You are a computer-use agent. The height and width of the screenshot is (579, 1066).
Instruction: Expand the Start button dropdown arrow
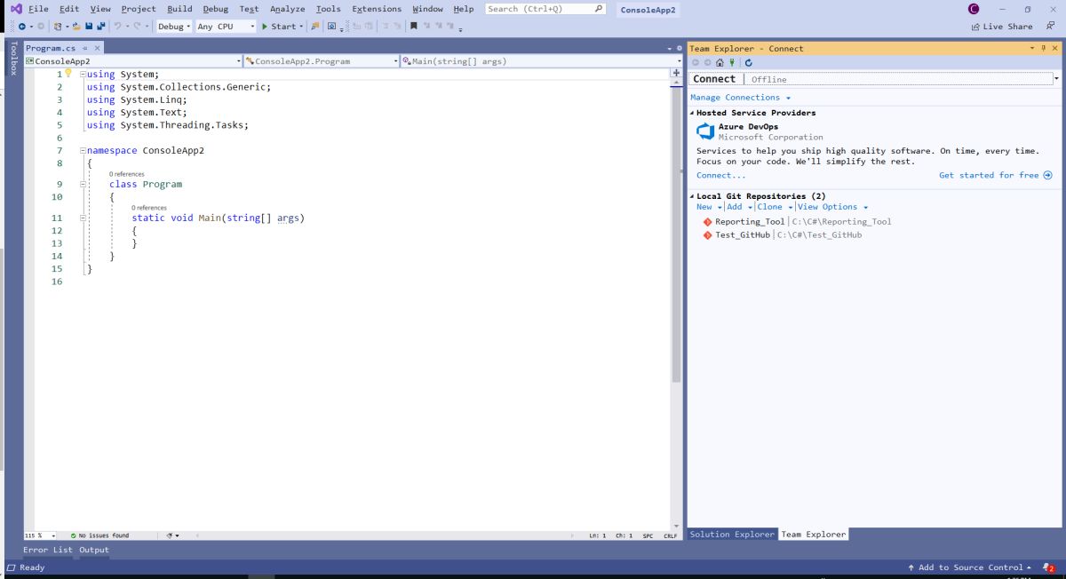click(x=302, y=27)
